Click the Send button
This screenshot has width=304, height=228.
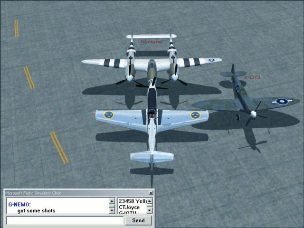coord(138,220)
